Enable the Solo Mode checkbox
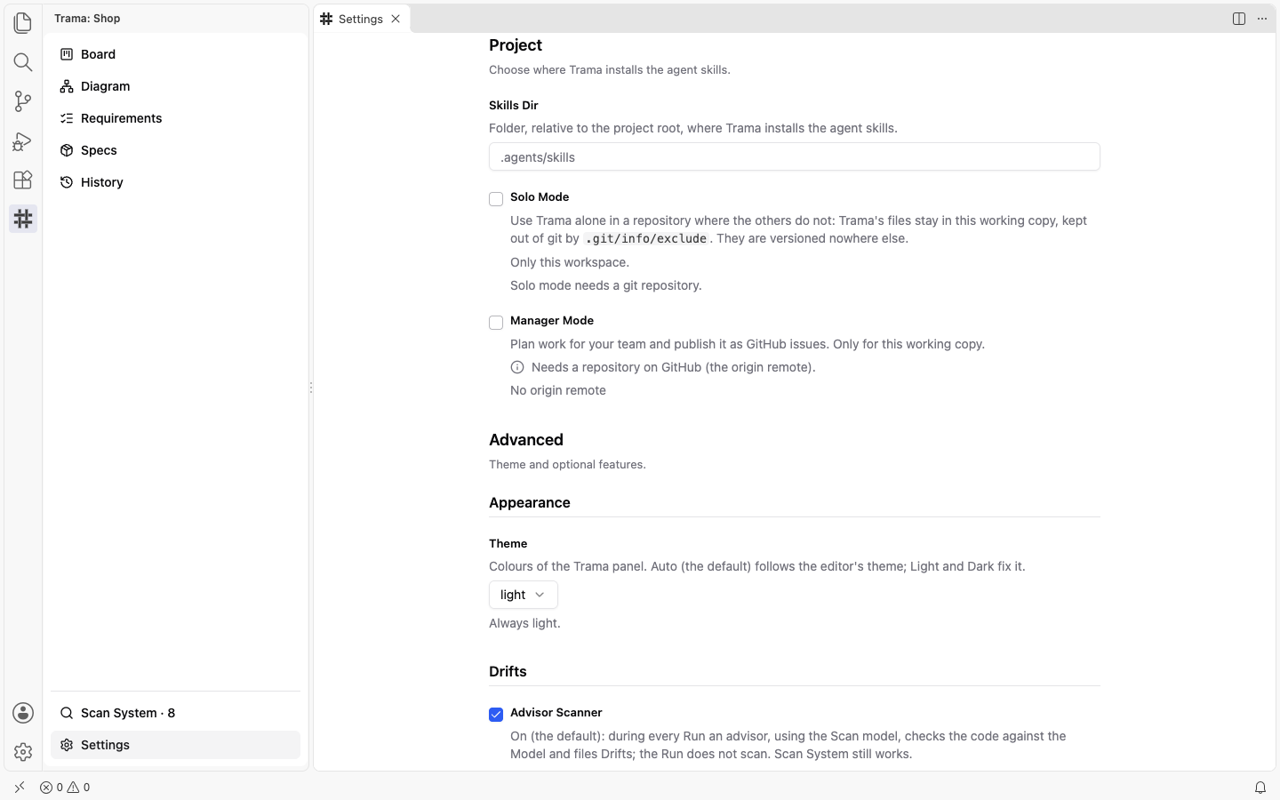This screenshot has height=800, width=1280. click(x=496, y=199)
